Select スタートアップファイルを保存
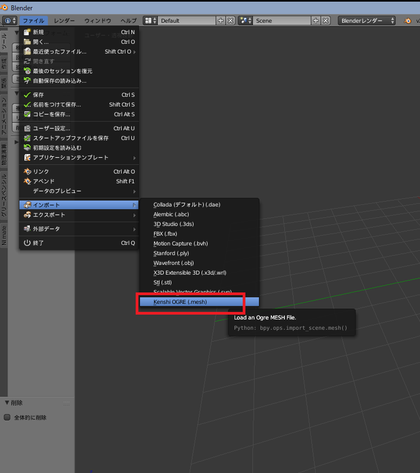 coord(79,138)
